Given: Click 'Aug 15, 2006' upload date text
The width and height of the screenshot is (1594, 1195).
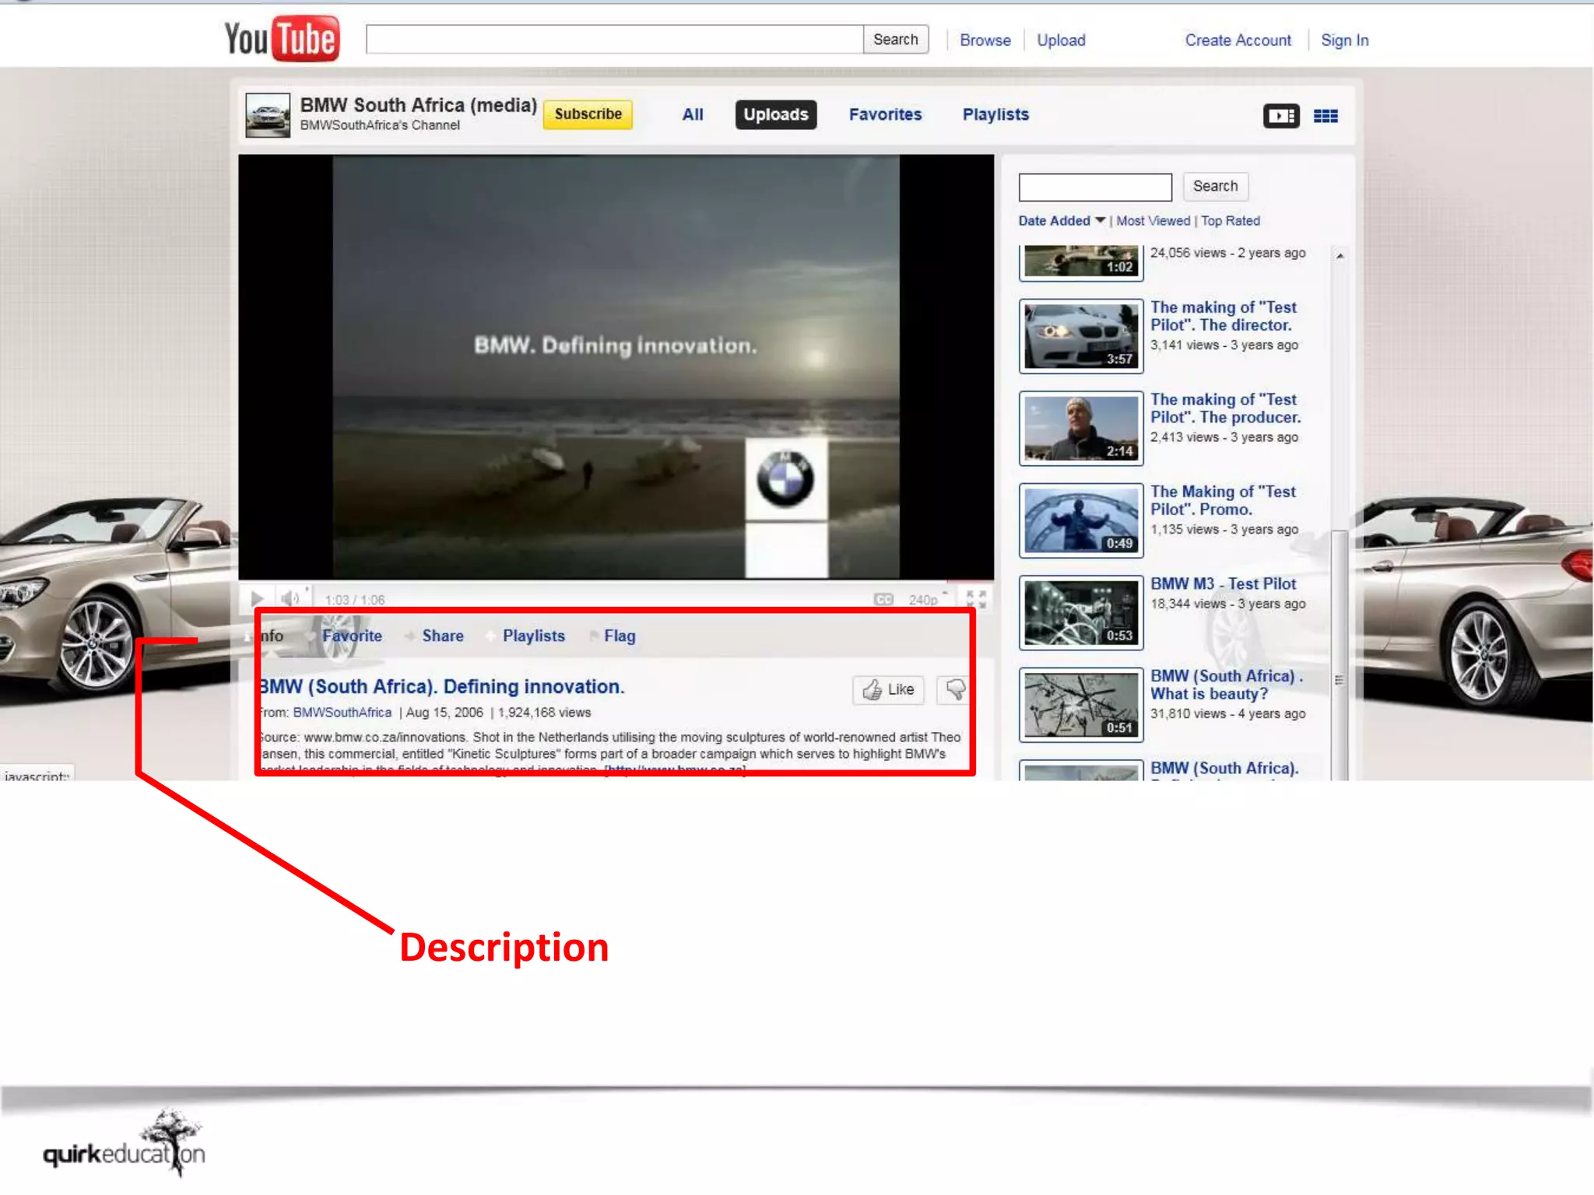Looking at the screenshot, I should click(x=444, y=713).
